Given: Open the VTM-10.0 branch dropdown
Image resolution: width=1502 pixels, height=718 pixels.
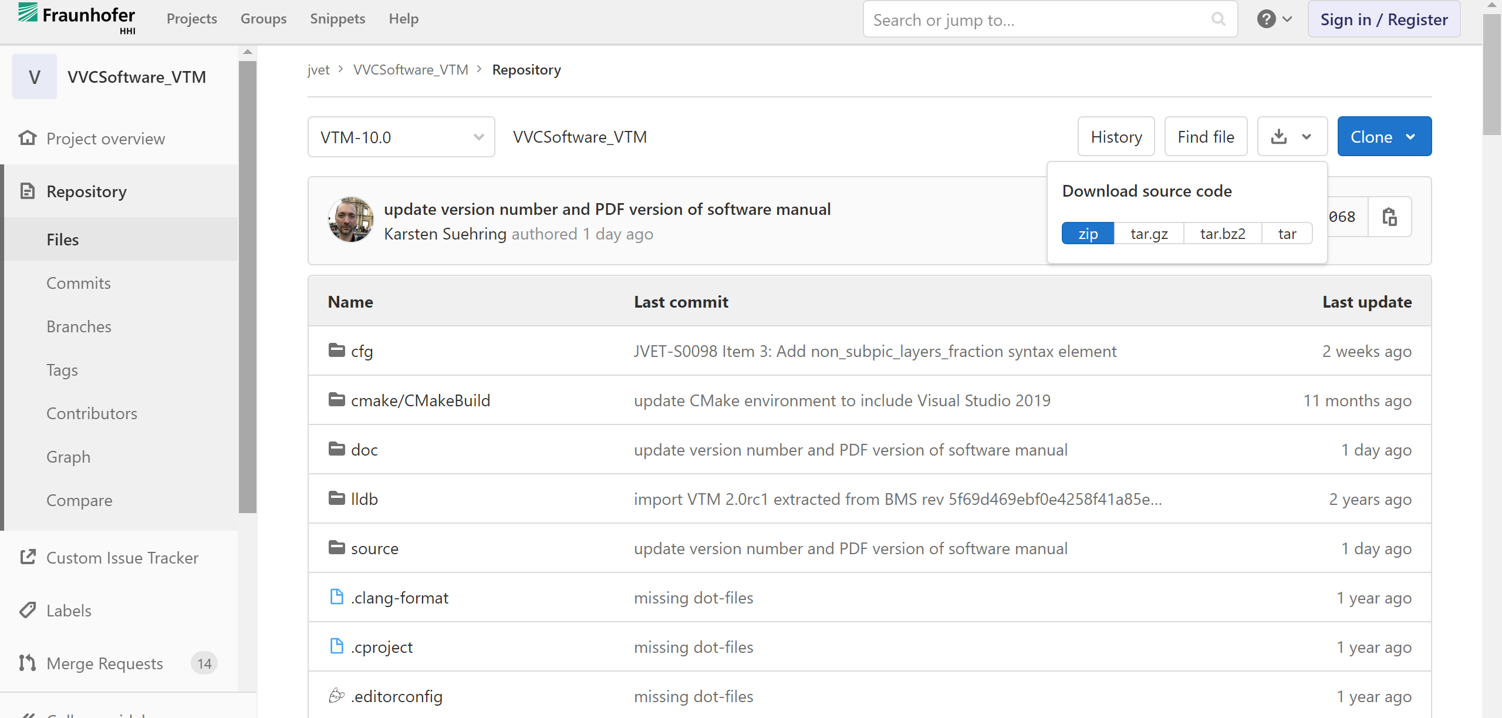Looking at the screenshot, I should (x=401, y=137).
